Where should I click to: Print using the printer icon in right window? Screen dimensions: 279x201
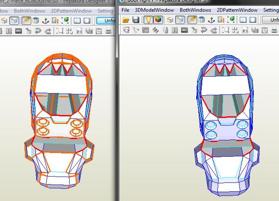tap(275, 30)
